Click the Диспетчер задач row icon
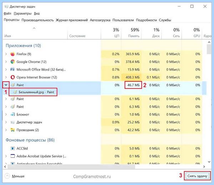The height and width of the screenshot is (185, 214). click(x=12, y=122)
